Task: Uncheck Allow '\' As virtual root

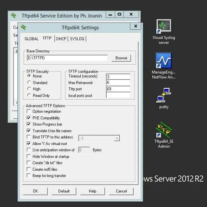Action: 29,143
